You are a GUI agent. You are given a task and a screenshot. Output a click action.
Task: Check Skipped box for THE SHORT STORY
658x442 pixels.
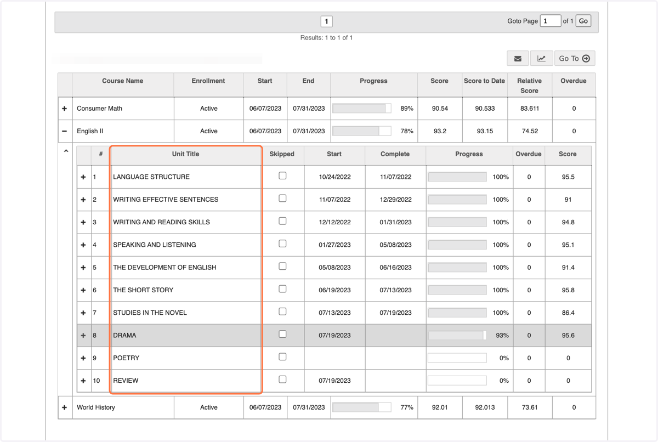[282, 289]
